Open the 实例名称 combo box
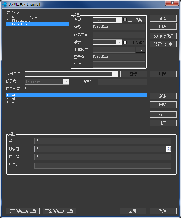The height and width of the screenshot is (218, 181). click(115, 74)
